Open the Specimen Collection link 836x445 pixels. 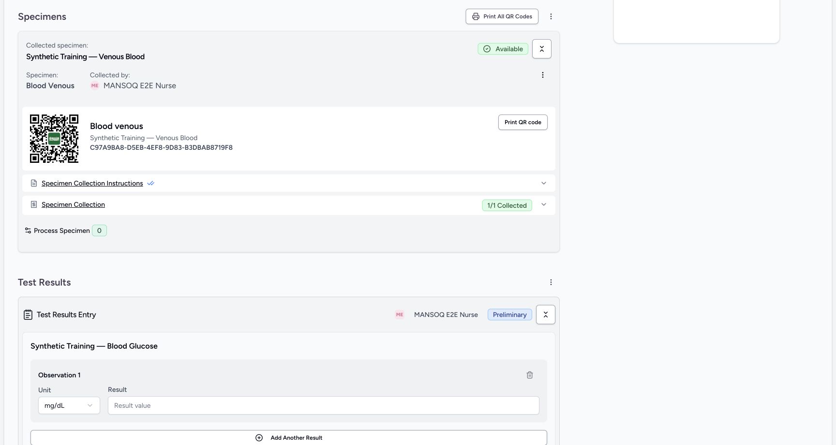[73, 204]
